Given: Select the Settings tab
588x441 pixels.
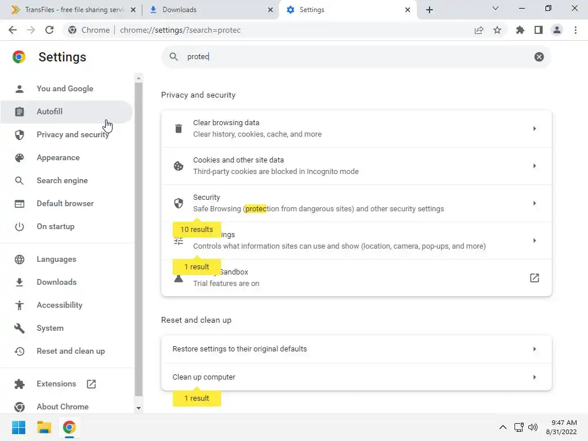Looking at the screenshot, I should tap(349, 10).
